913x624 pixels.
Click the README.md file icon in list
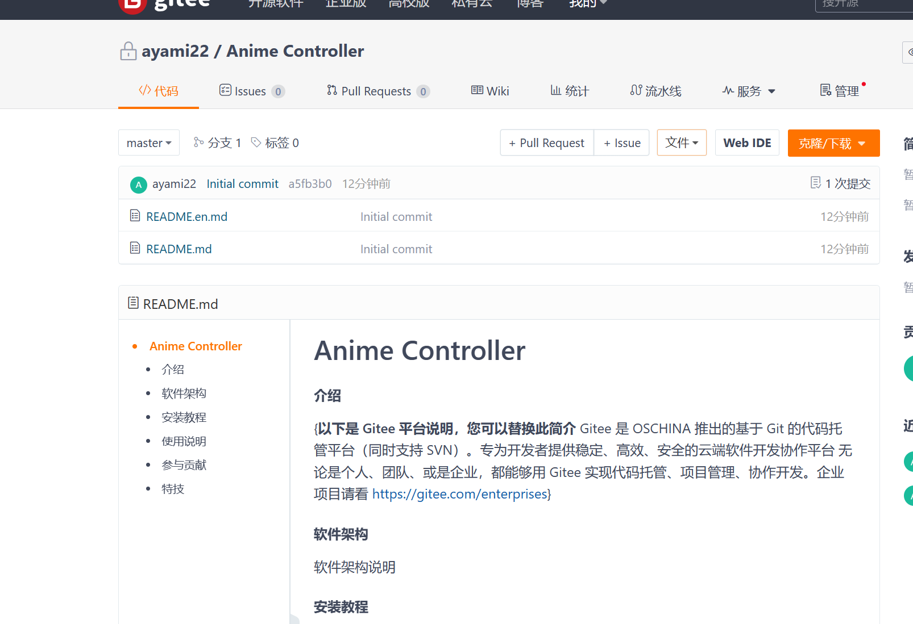pos(135,248)
